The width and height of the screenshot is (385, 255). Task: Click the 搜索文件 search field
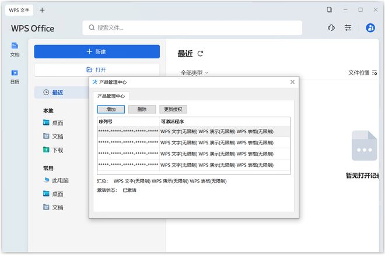(x=192, y=28)
